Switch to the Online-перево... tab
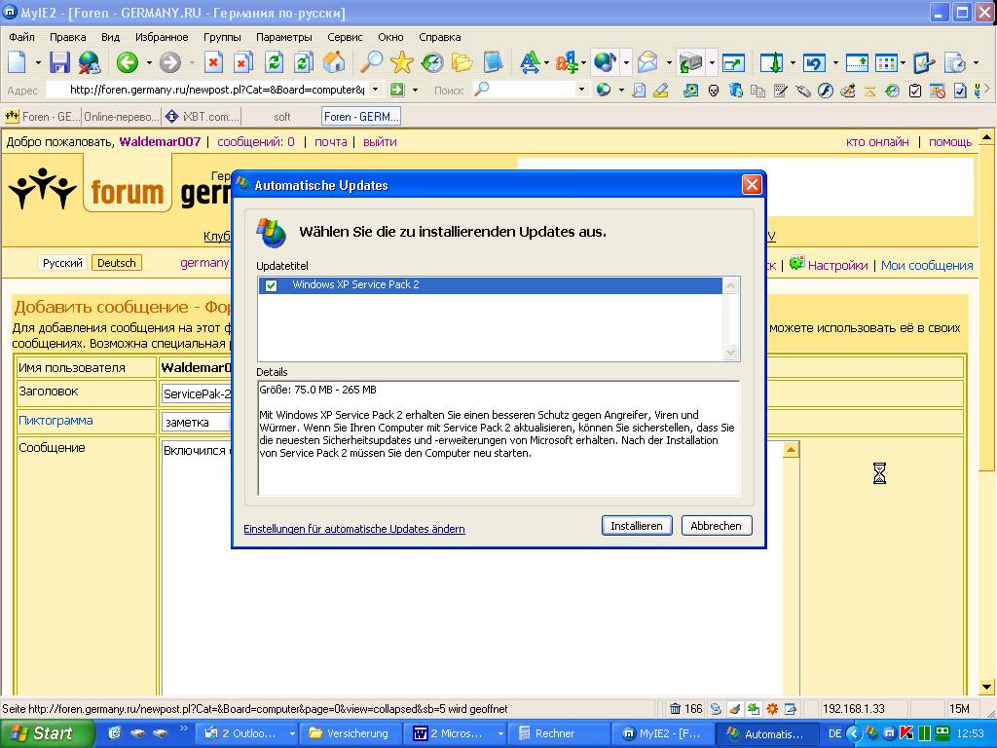The height and width of the screenshot is (748, 997). tap(122, 117)
